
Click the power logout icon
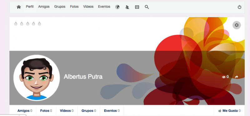[239, 7]
